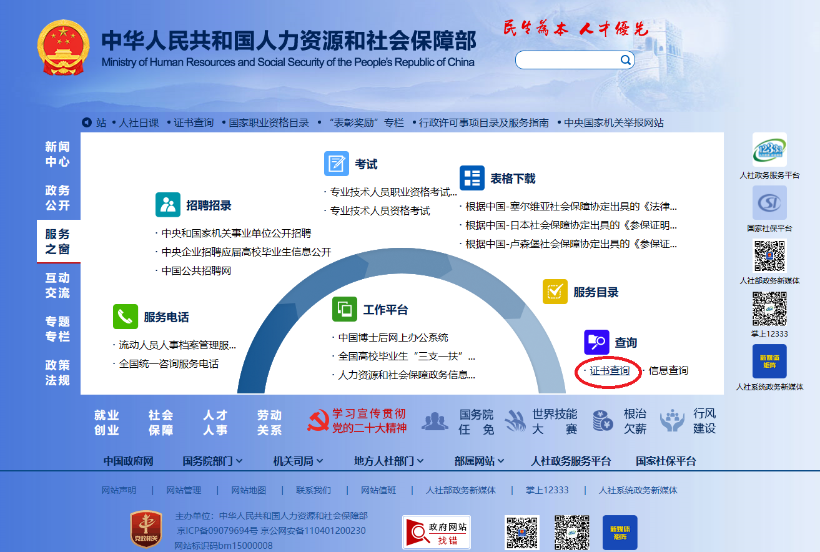820x552 pixels.
Task: Click the 招聘招录 people icon
Action: point(168,205)
